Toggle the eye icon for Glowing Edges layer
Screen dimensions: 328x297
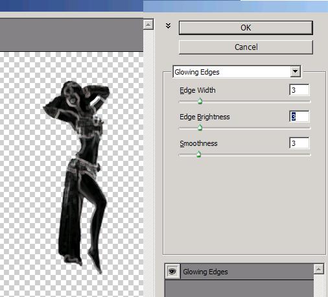pos(172,271)
